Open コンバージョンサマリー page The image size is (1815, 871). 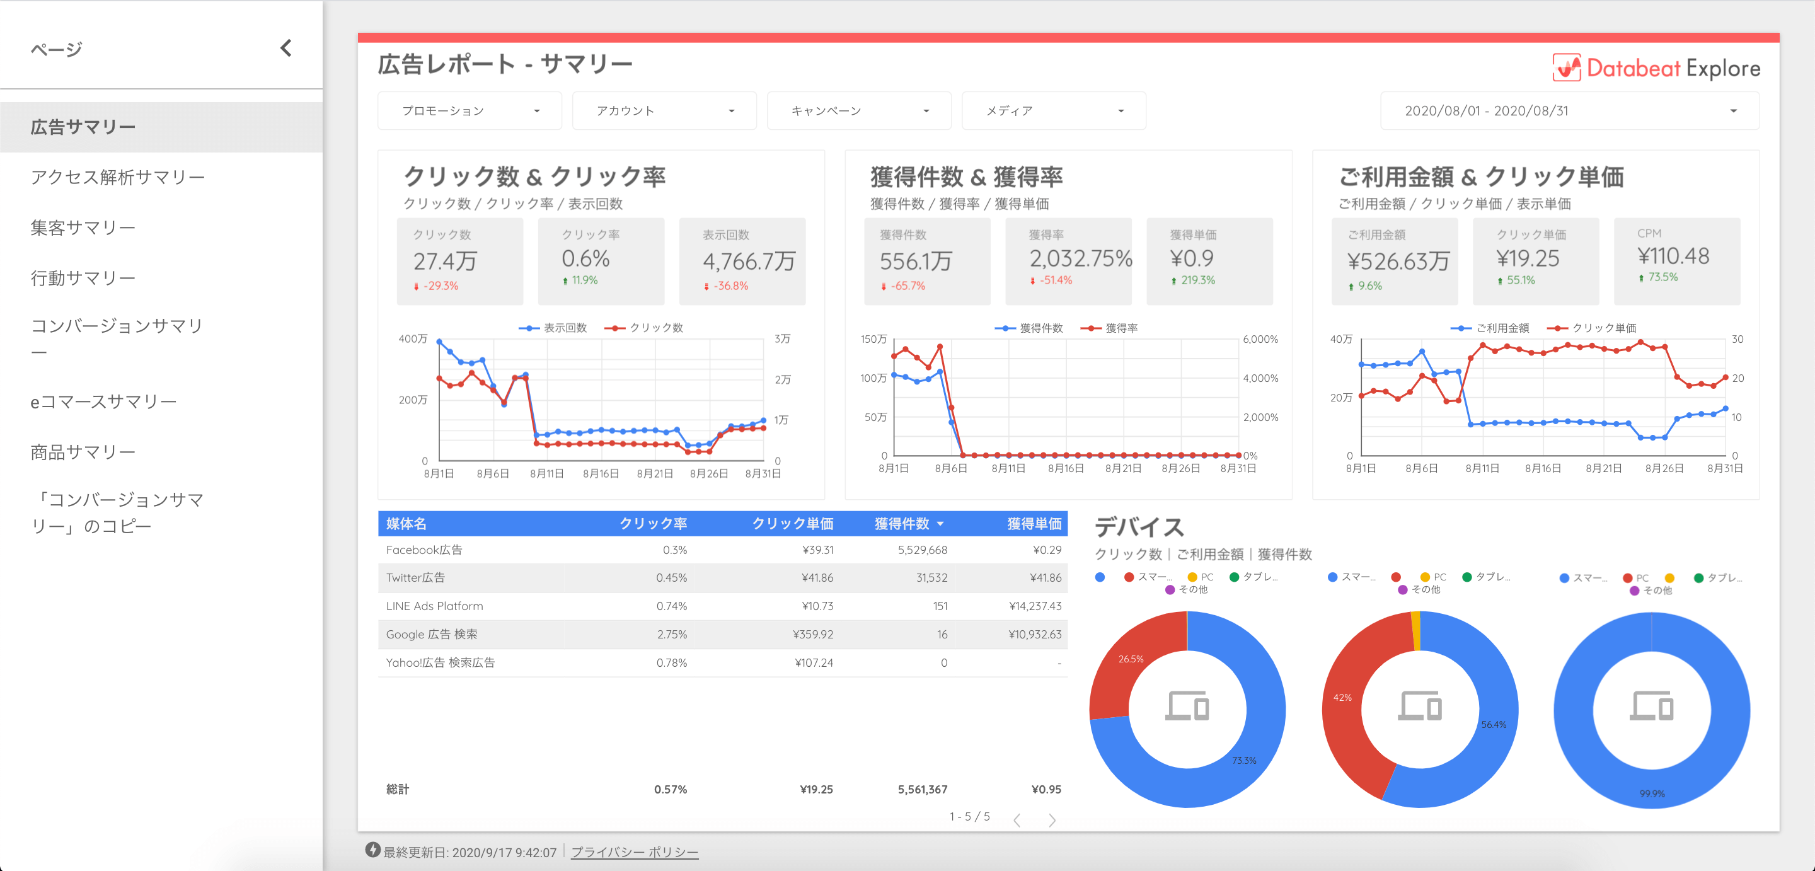tap(161, 338)
